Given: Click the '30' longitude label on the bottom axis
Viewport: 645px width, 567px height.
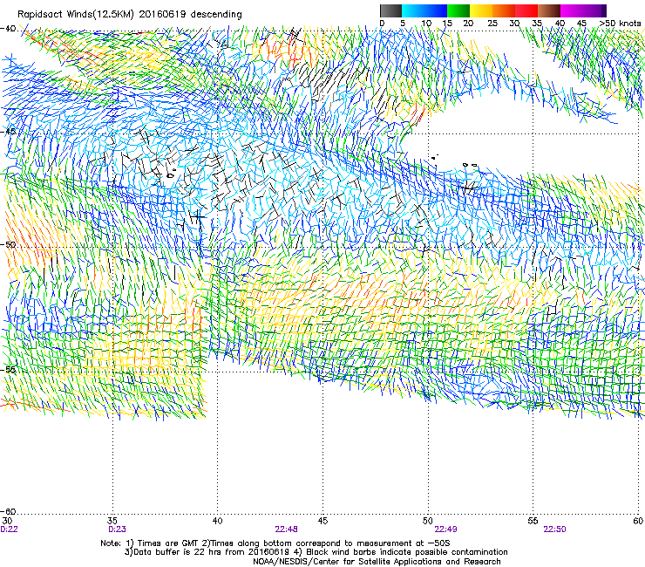Looking at the screenshot, I should (x=7, y=521).
